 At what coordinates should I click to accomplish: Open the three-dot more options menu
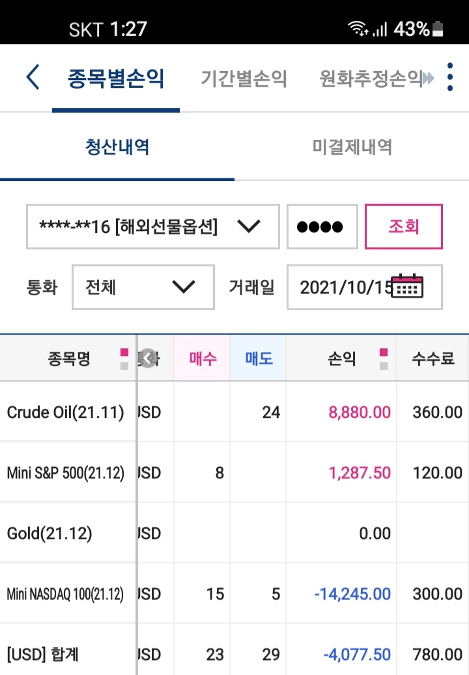point(450,77)
